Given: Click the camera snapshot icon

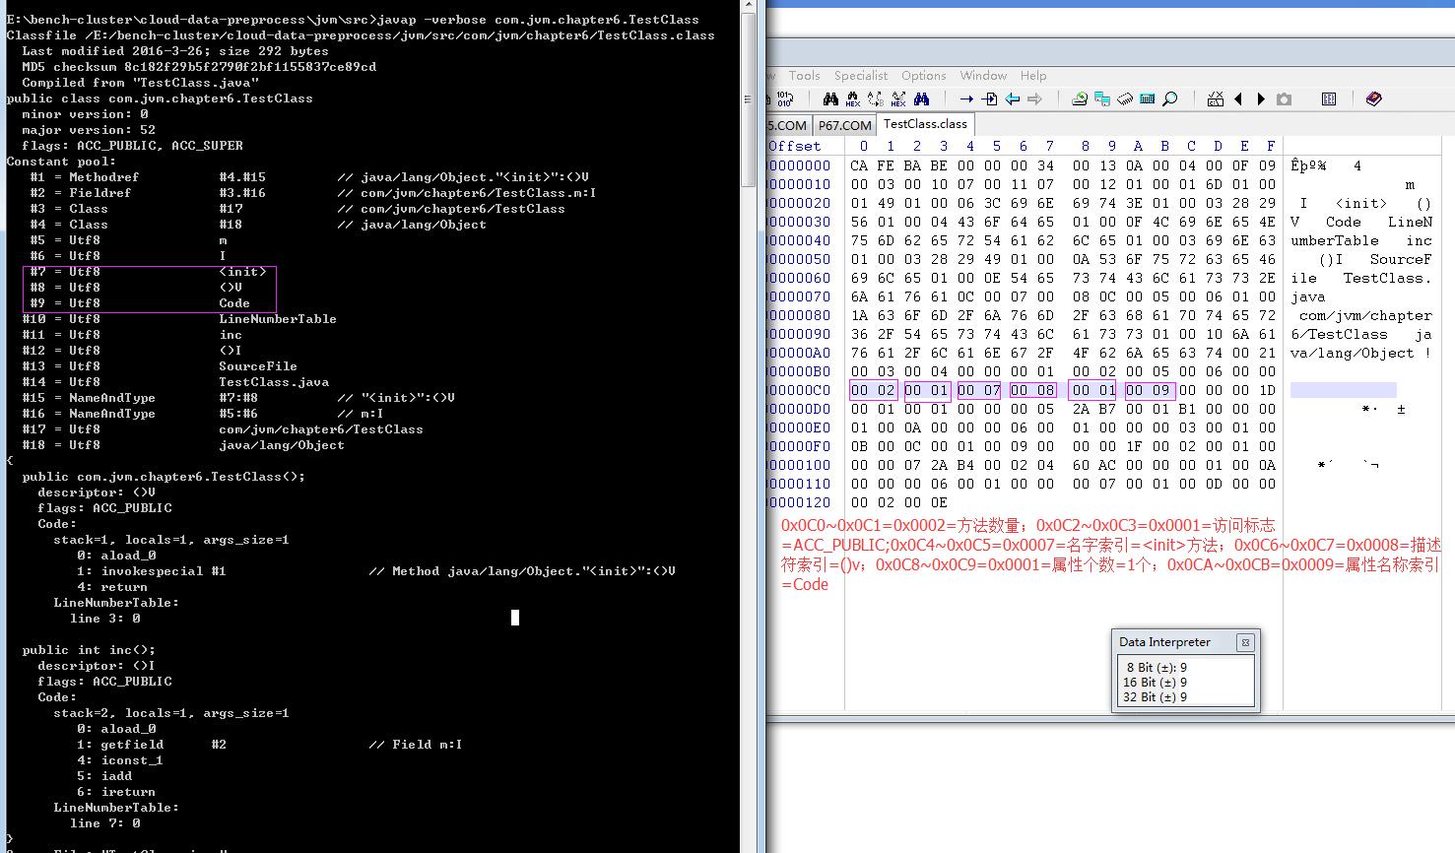Looking at the screenshot, I should (x=1284, y=98).
